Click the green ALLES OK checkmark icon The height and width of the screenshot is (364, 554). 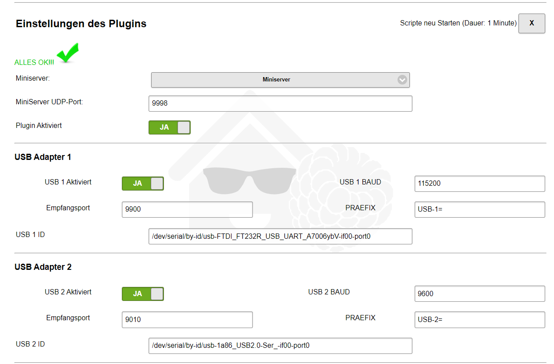[68, 53]
